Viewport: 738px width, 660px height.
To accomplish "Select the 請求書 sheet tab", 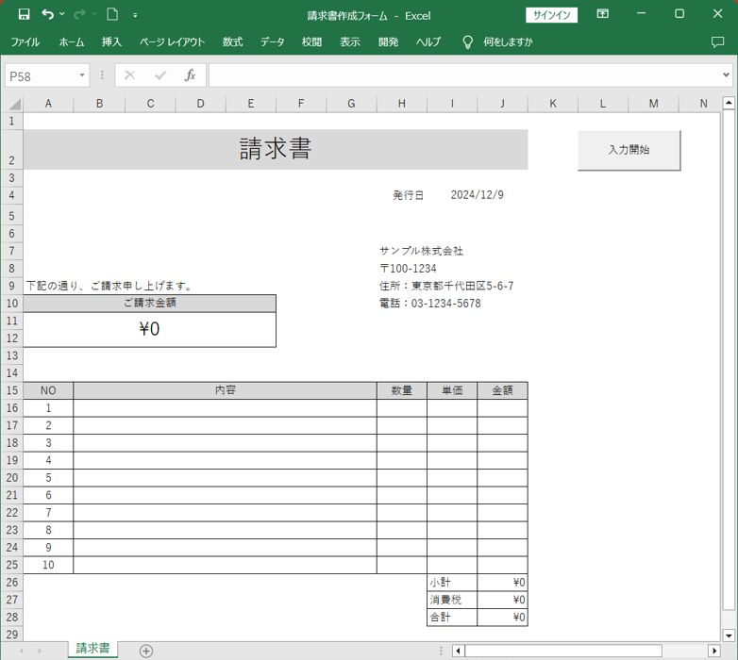I will pos(92,649).
